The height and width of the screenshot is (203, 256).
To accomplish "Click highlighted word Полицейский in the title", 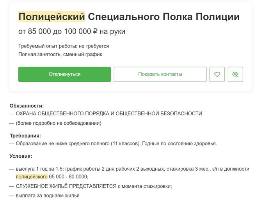I will (52, 17).
